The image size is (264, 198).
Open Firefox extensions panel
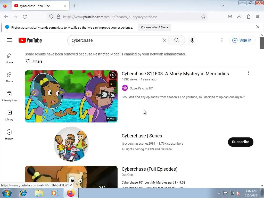(249, 16)
